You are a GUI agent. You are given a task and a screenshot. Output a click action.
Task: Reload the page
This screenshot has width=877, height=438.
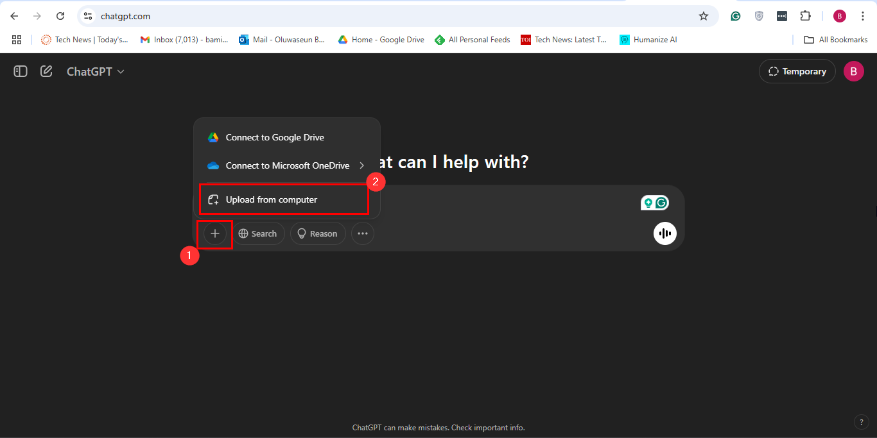(60, 16)
